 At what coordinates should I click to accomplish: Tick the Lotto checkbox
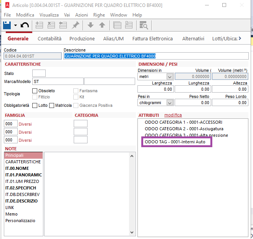[x=35, y=105]
